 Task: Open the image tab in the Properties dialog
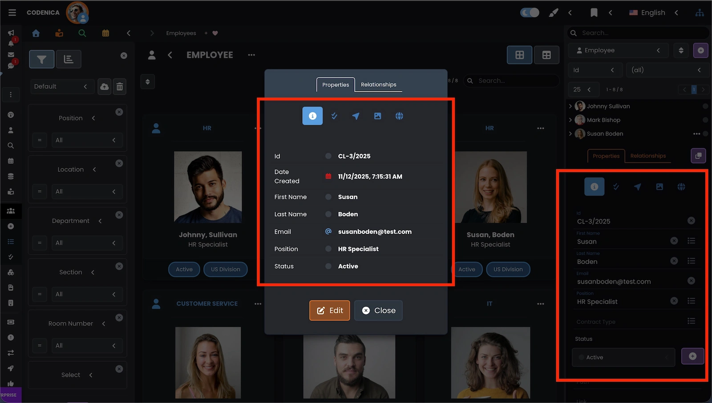point(377,116)
